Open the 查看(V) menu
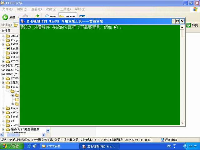This screenshot has height=150, width=200. 37,9
